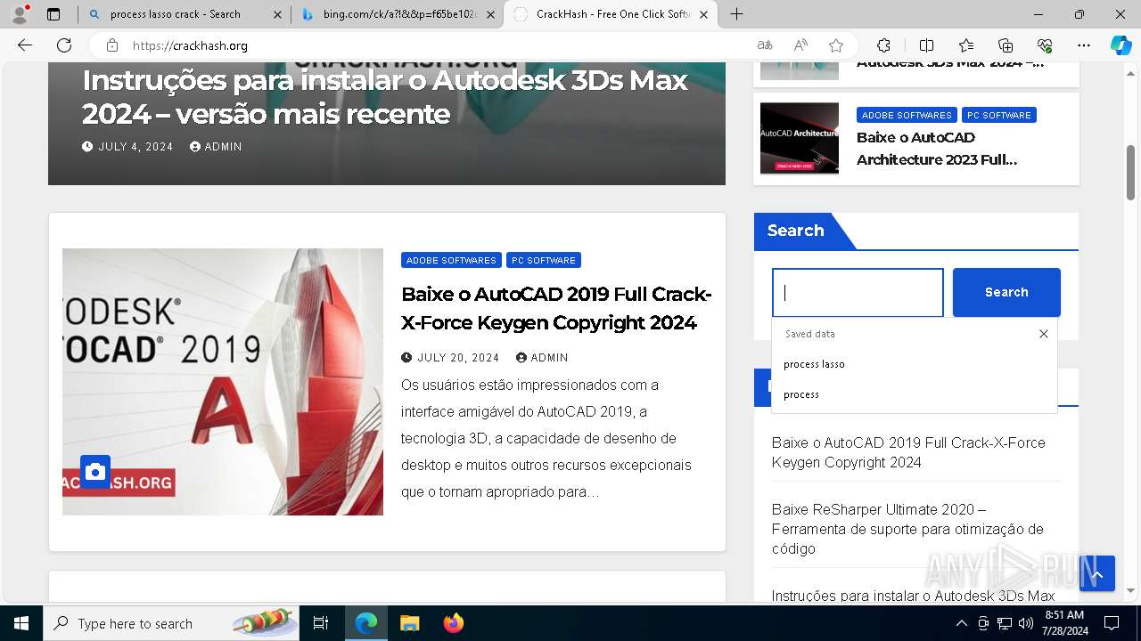Open Browser essentials heart icon
1141x641 pixels.
tap(1045, 45)
